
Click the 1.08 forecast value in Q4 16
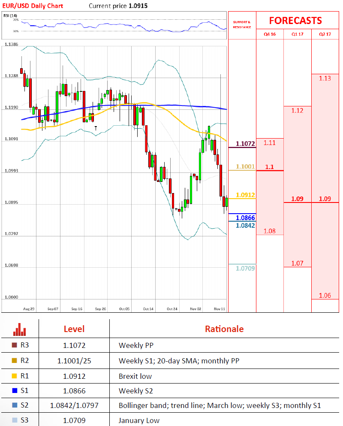[269, 231]
